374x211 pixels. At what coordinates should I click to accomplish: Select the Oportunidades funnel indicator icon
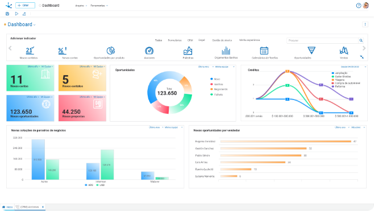click(311, 51)
